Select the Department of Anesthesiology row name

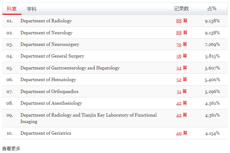(x=51, y=103)
